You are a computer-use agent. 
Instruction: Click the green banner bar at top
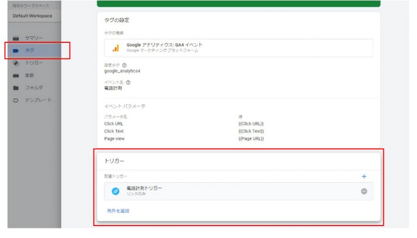click(238, 3)
